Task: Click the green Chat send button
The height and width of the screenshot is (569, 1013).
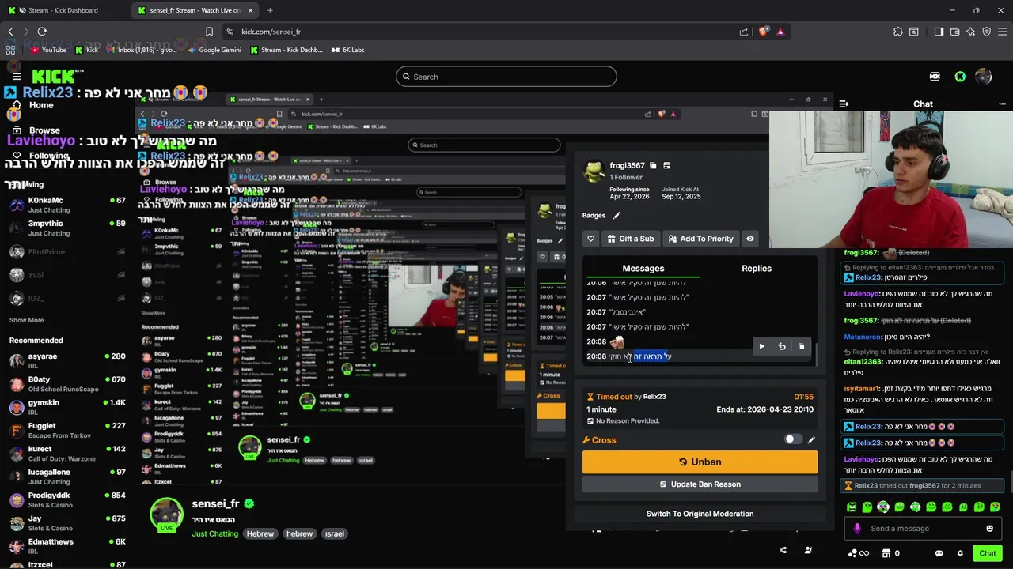Action: pos(987,553)
